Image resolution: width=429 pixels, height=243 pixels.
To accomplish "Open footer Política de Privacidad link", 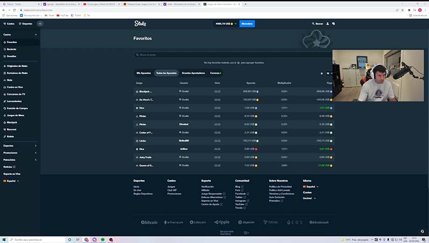I will coord(280,187).
